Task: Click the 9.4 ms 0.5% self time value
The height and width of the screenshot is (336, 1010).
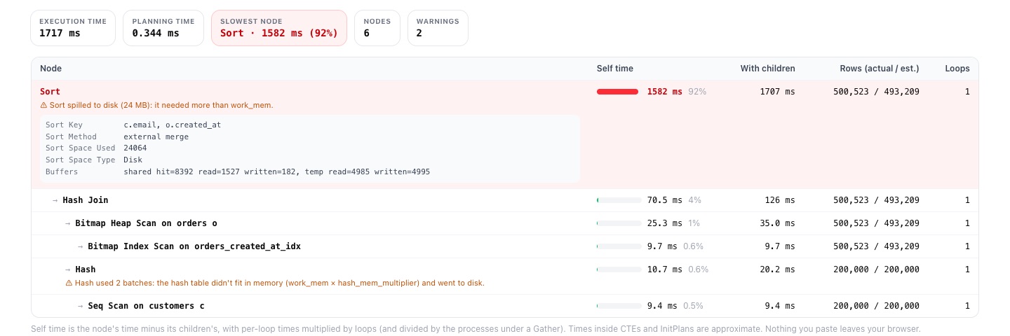Action: tap(675, 306)
